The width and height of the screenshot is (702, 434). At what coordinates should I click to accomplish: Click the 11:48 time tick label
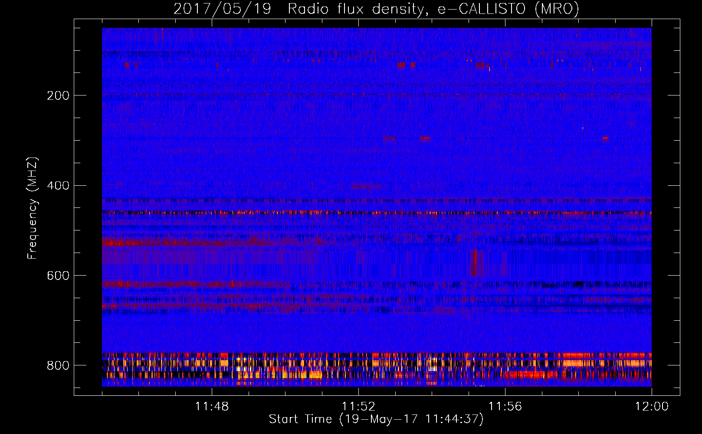212,407
